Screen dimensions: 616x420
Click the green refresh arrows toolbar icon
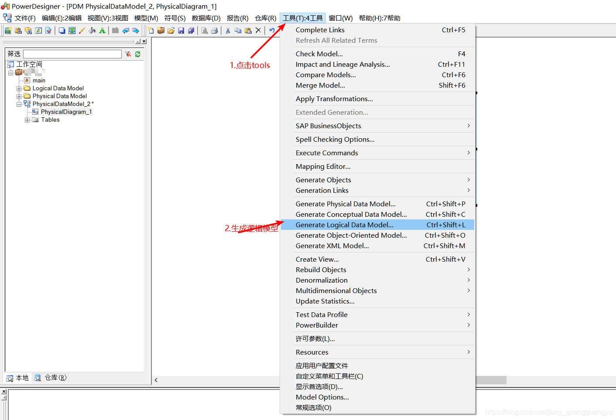[x=38, y=31]
